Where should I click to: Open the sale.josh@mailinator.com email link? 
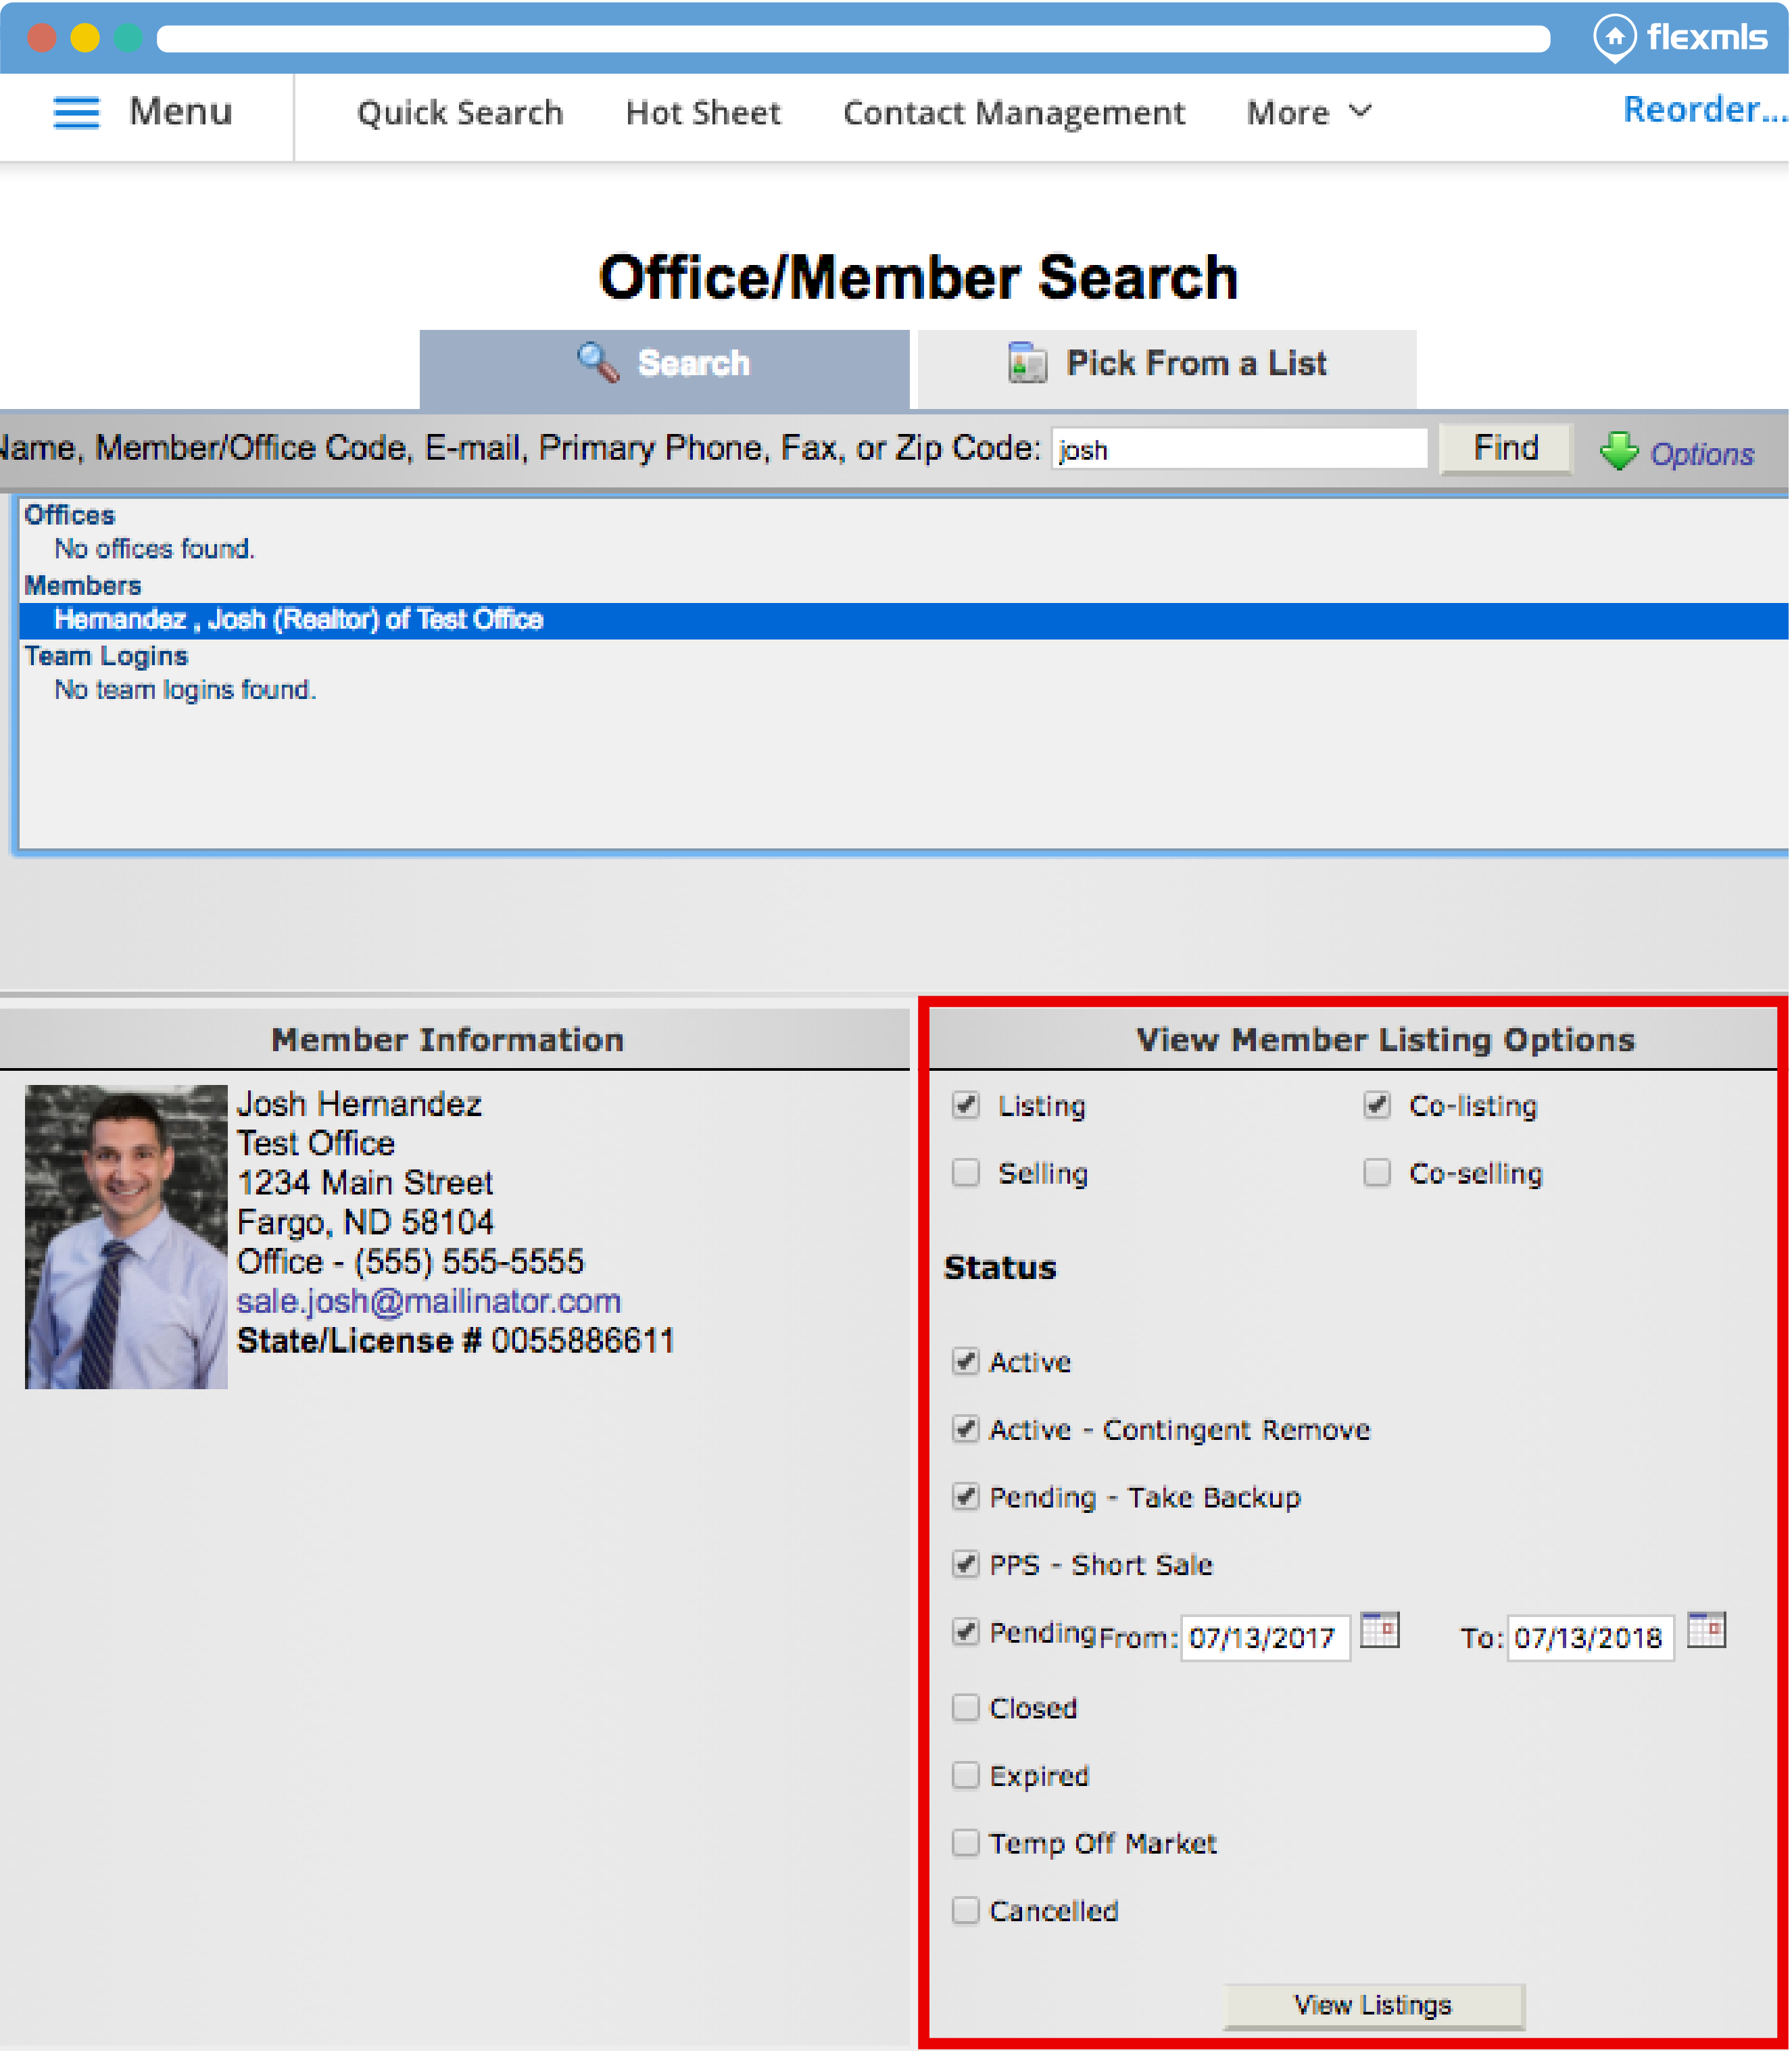pos(428,1301)
